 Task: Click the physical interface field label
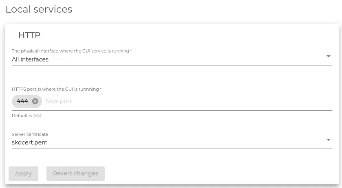pos(70,51)
